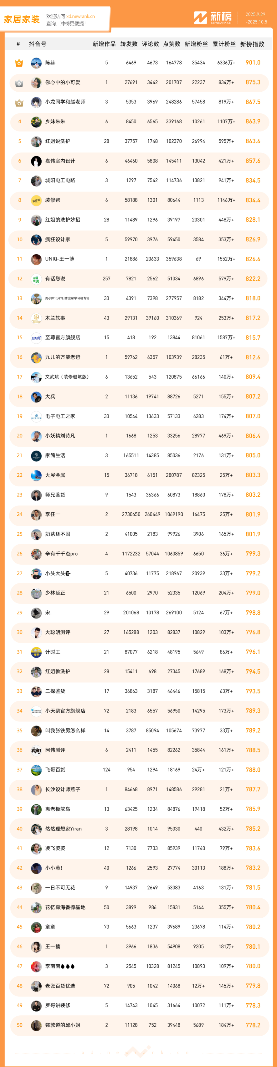This screenshot has width=277, height=1067.
Task: Open the 至尊官方旗舰店 brand logo
Action: coord(36,338)
